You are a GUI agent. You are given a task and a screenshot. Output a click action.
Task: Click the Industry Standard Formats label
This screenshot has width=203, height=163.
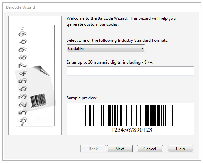pos(117,40)
